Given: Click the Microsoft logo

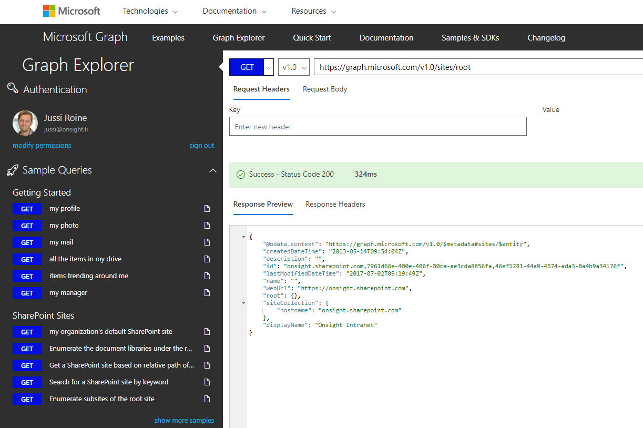Looking at the screenshot, I should (72, 11).
